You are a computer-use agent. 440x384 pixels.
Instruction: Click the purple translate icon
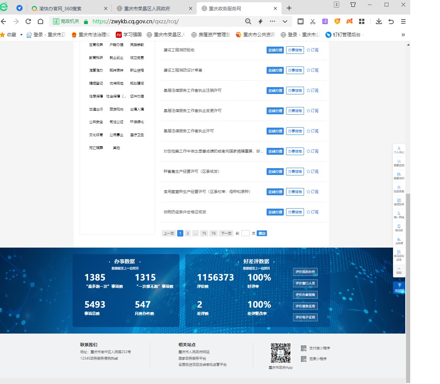(x=325, y=21)
